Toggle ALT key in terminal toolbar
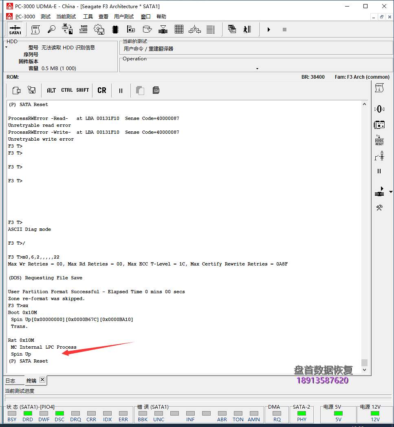The image size is (394, 427). click(x=51, y=90)
